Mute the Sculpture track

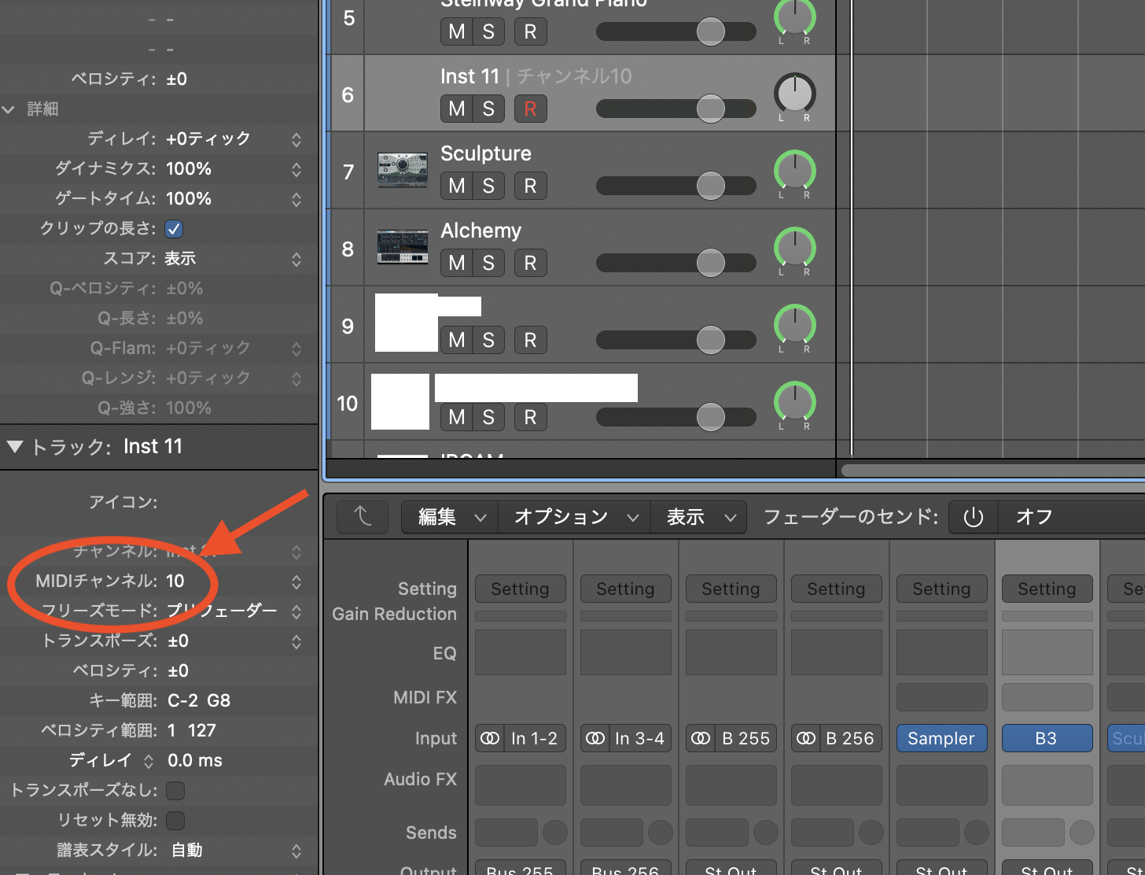[x=456, y=186]
